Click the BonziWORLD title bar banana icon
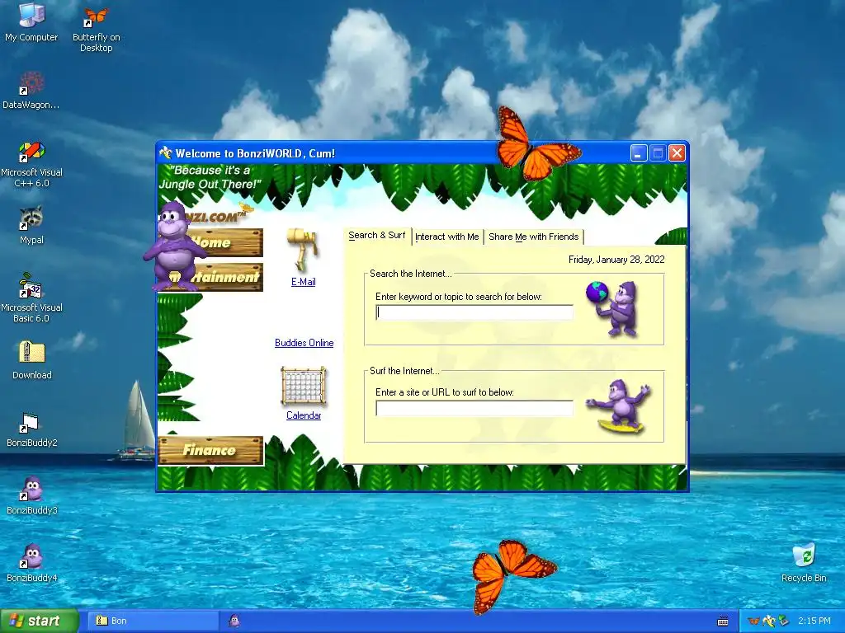Image resolution: width=845 pixels, height=633 pixels. click(x=165, y=153)
